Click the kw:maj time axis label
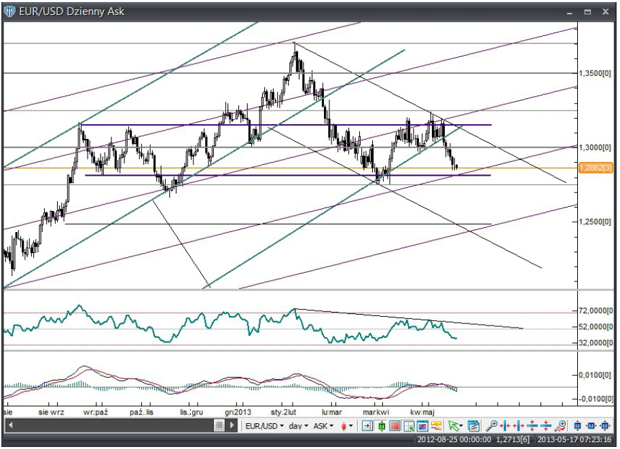620x449 pixels. pyautogui.click(x=422, y=412)
